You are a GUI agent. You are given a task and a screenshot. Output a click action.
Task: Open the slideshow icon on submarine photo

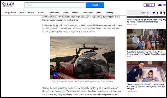[x=55, y=75]
